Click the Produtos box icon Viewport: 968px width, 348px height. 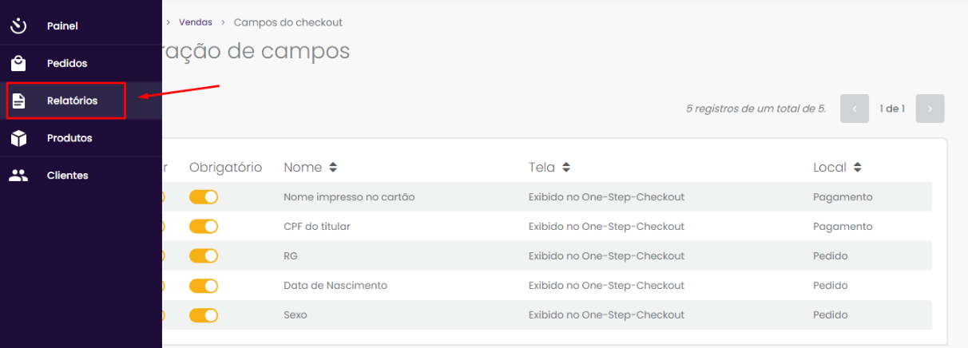tap(18, 138)
